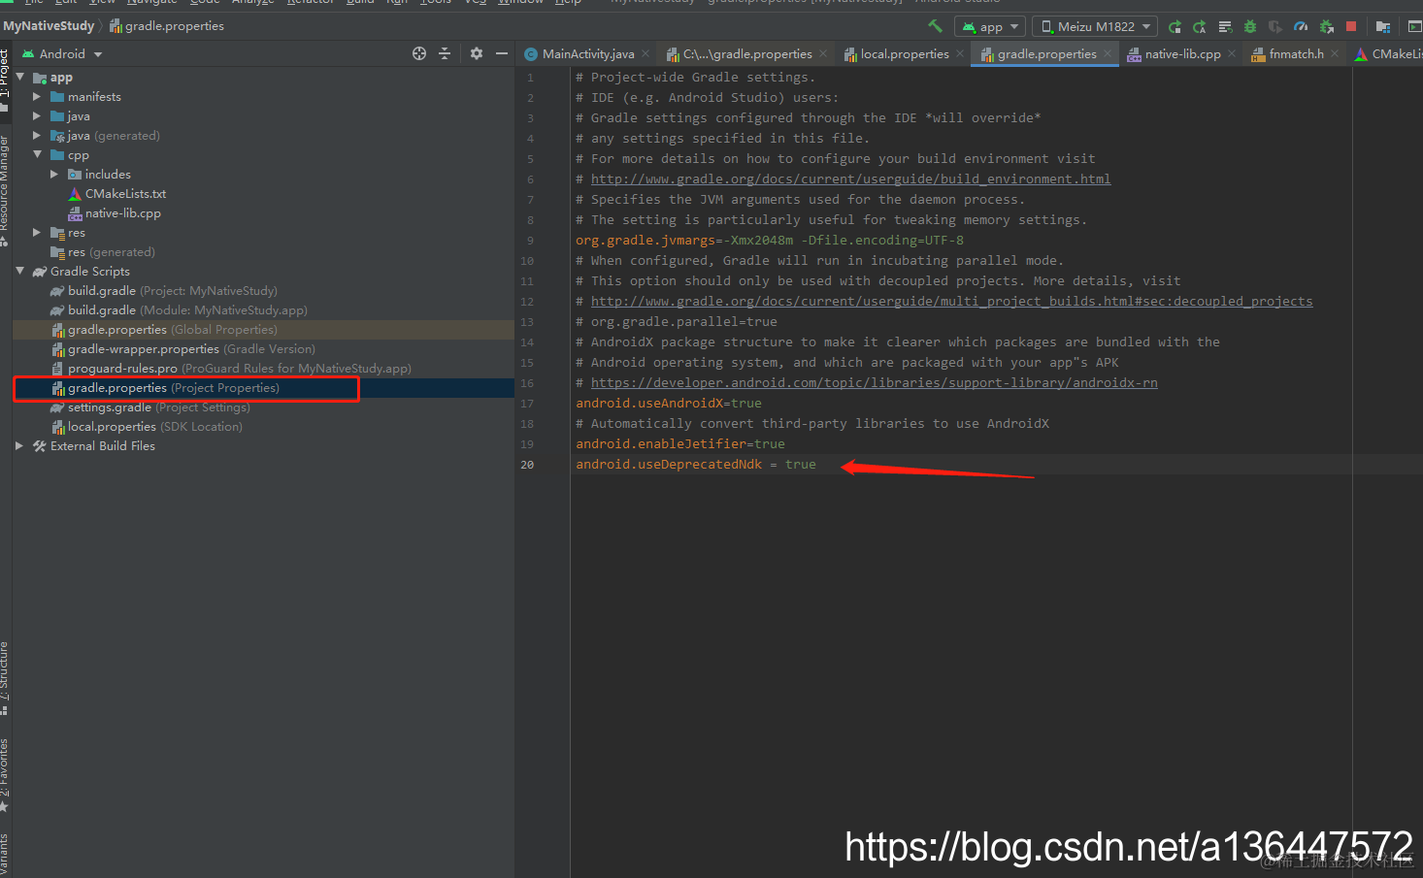This screenshot has width=1423, height=878.
Task: Expand the manifests folder
Action: [x=37, y=97]
